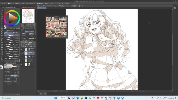
Task: Select the Lasso selection tool
Action: pos(2,19)
